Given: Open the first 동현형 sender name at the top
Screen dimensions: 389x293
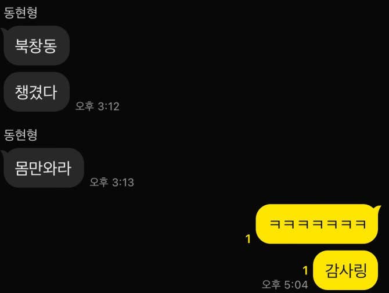Looking at the screenshot, I should click(20, 13).
